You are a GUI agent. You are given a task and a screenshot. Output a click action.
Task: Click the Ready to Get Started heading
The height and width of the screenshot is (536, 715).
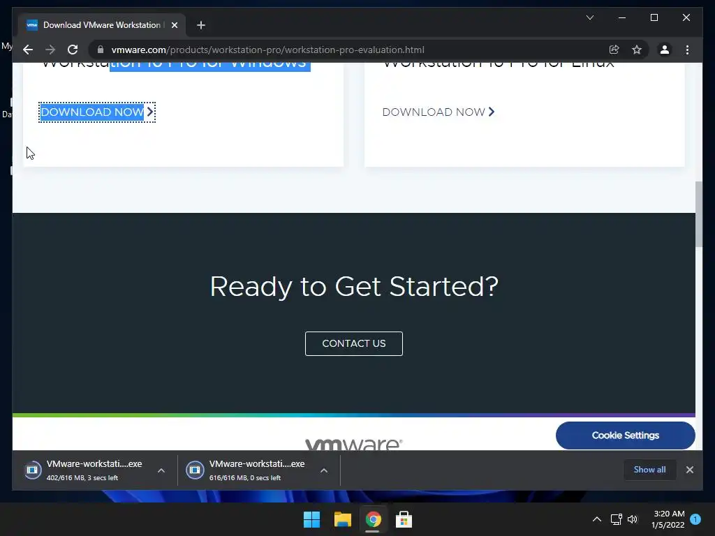coord(354,287)
